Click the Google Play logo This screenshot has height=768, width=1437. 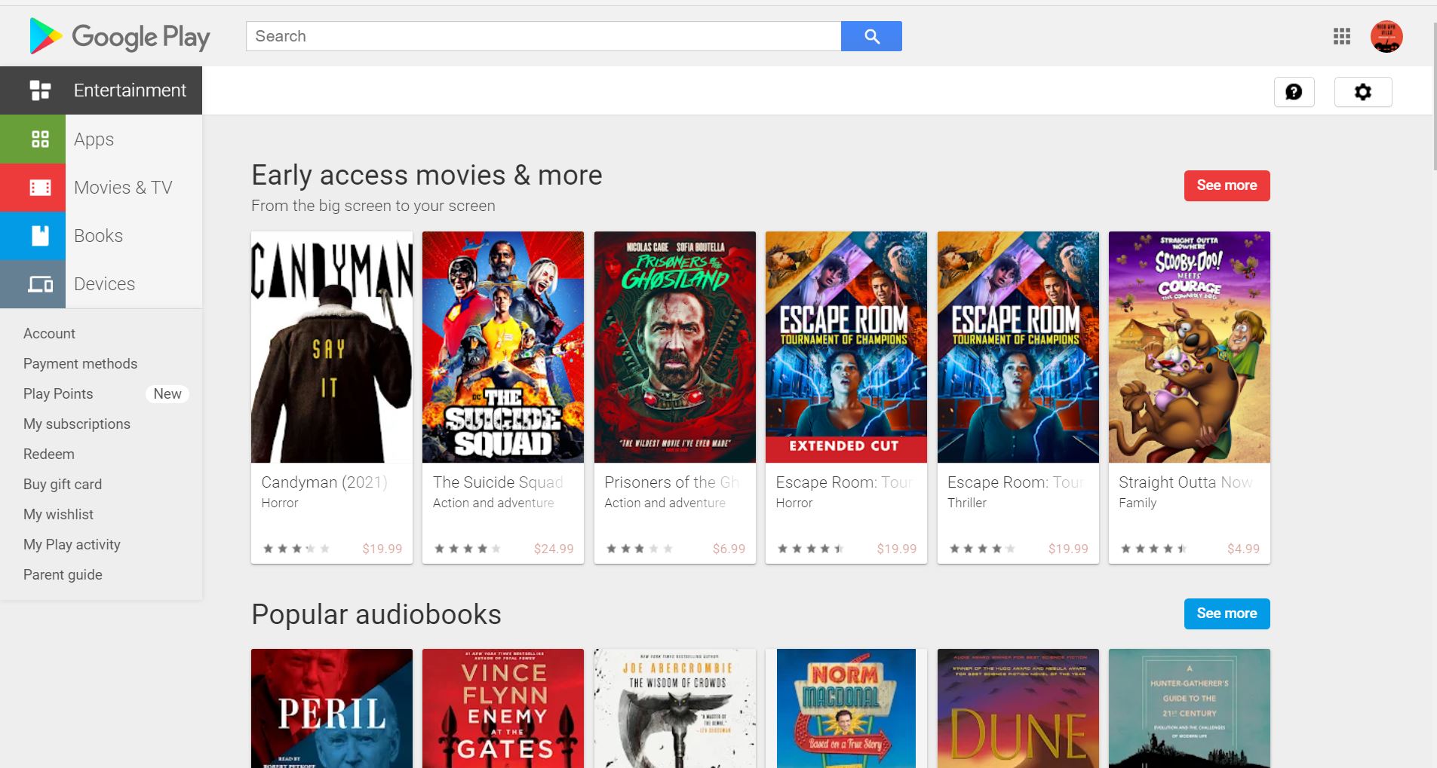tap(118, 35)
